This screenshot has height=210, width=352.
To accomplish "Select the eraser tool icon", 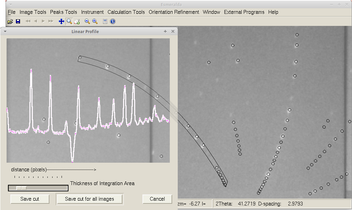I will point(77,21).
